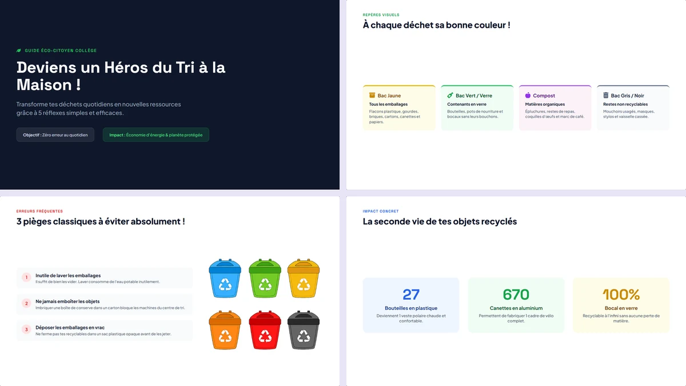Image resolution: width=686 pixels, height=386 pixels.
Task: Select the yellow recycling bin illustration
Action: pyautogui.click(x=304, y=278)
